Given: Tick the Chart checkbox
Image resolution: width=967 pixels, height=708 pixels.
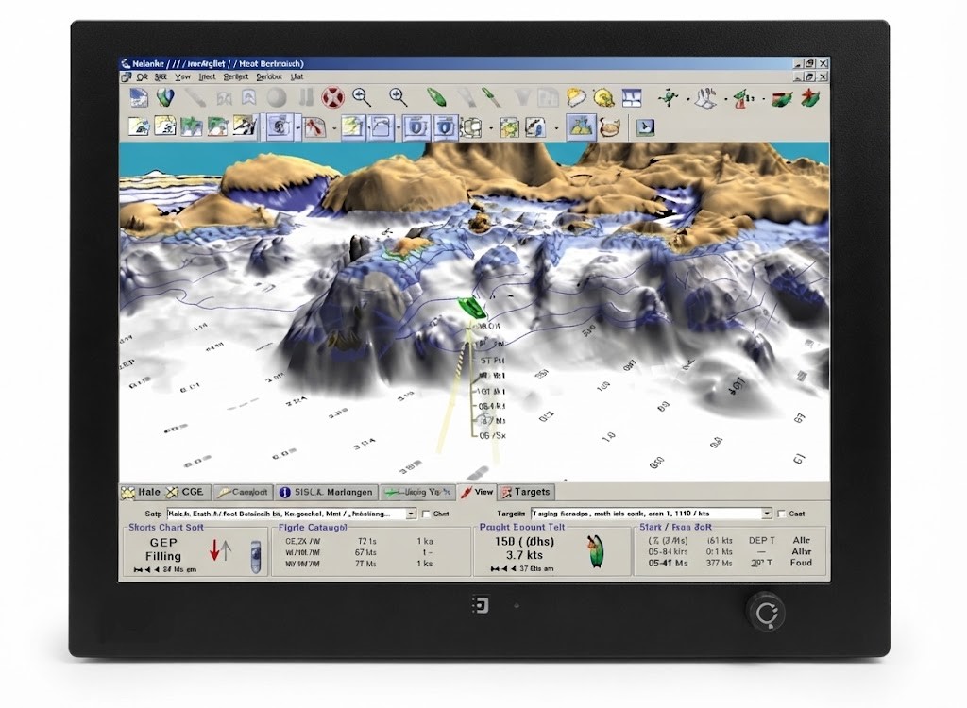Looking at the screenshot, I should coord(426,514).
